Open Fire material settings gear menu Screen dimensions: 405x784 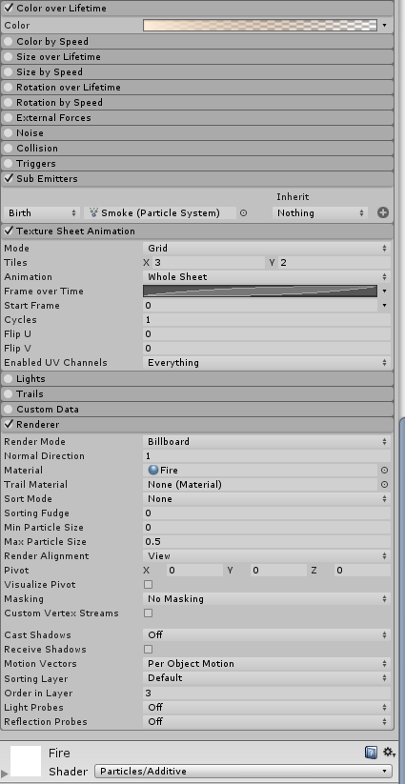tap(389, 753)
